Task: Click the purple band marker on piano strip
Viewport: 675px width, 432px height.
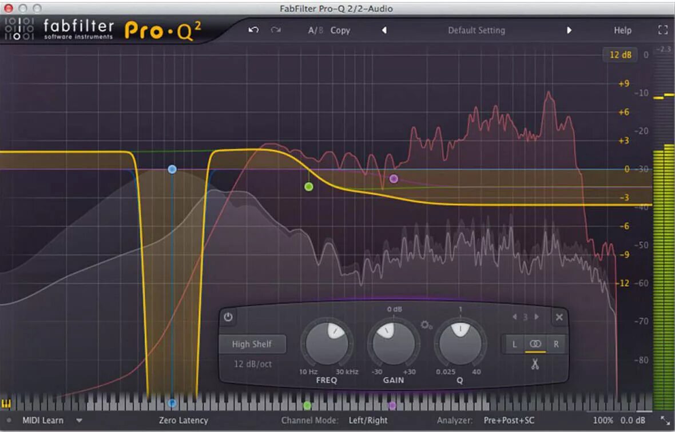Action: click(x=392, y=405)
